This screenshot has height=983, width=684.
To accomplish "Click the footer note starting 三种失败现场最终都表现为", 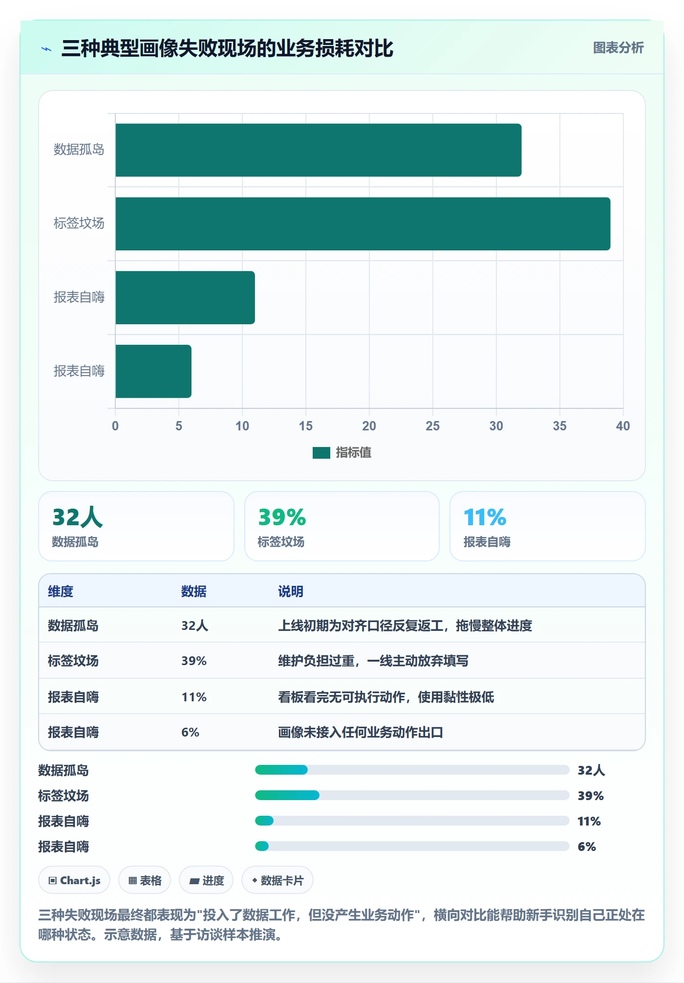I will [342, 925].
